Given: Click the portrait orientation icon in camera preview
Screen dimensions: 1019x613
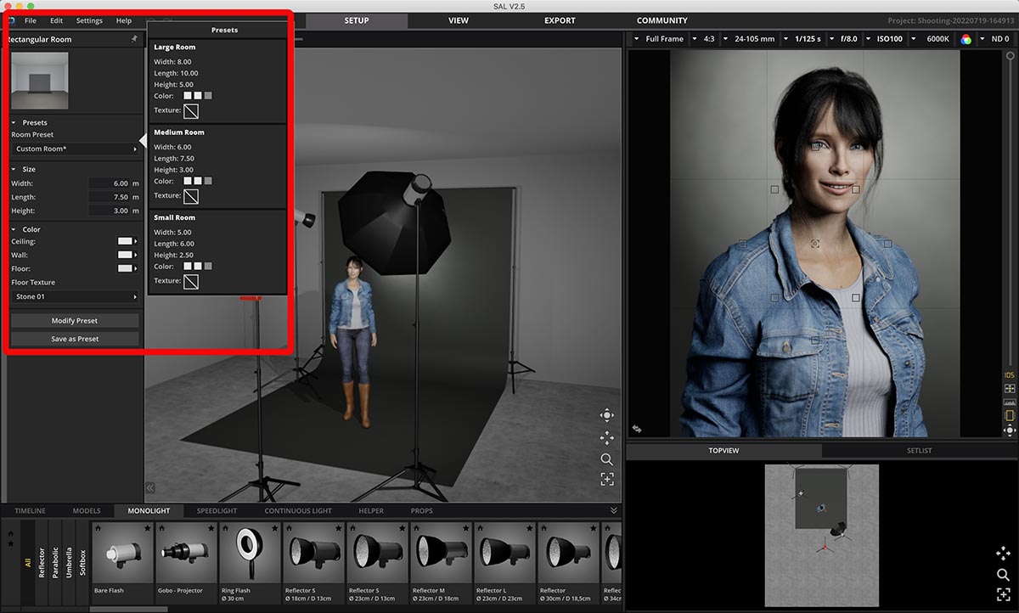Looking at the screenshot, I should point(1010,416).
